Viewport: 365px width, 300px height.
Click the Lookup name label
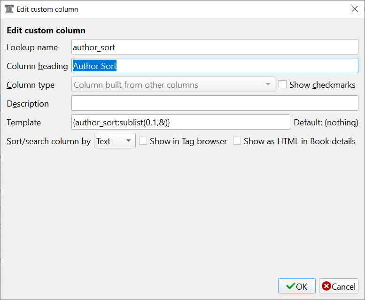[x=32, y=47]
